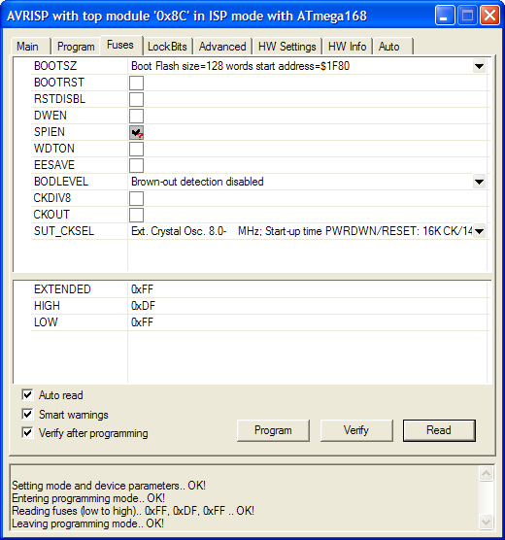Expand the SUT_CKSEL dropdown arrow
This screenshot has height=540, width=505.
tap(479, 231)
